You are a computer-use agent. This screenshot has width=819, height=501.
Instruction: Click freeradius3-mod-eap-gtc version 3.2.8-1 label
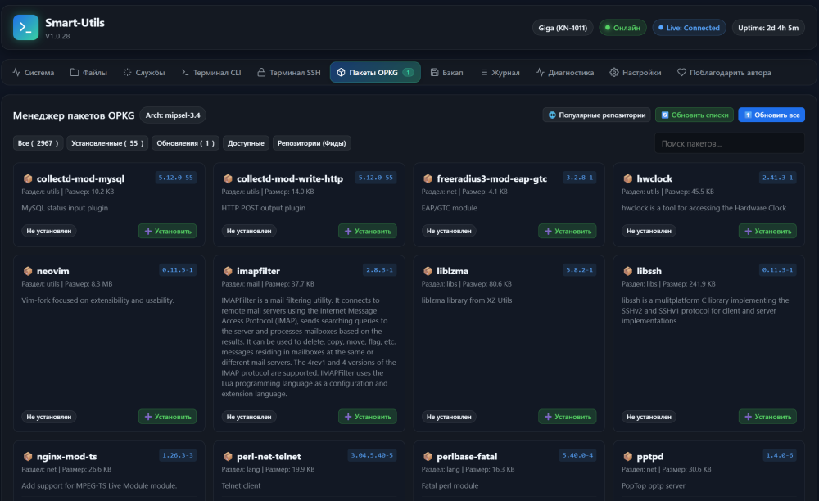tap(580, 178)
